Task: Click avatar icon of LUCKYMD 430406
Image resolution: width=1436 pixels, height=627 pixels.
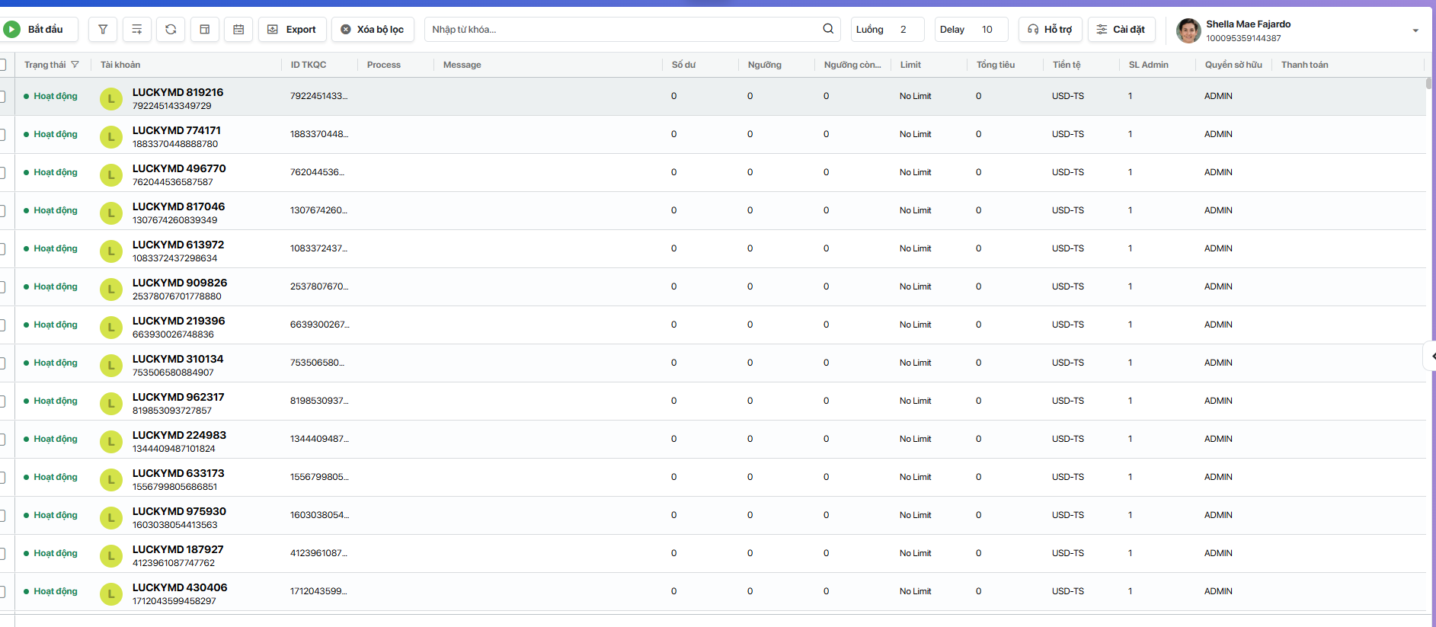Action: [111, 593]
